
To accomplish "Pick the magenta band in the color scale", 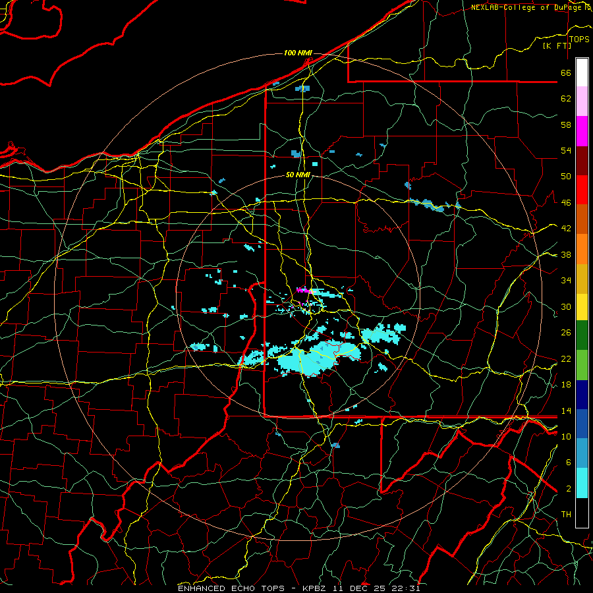I will pyautogui.click(x=582, y=131).
